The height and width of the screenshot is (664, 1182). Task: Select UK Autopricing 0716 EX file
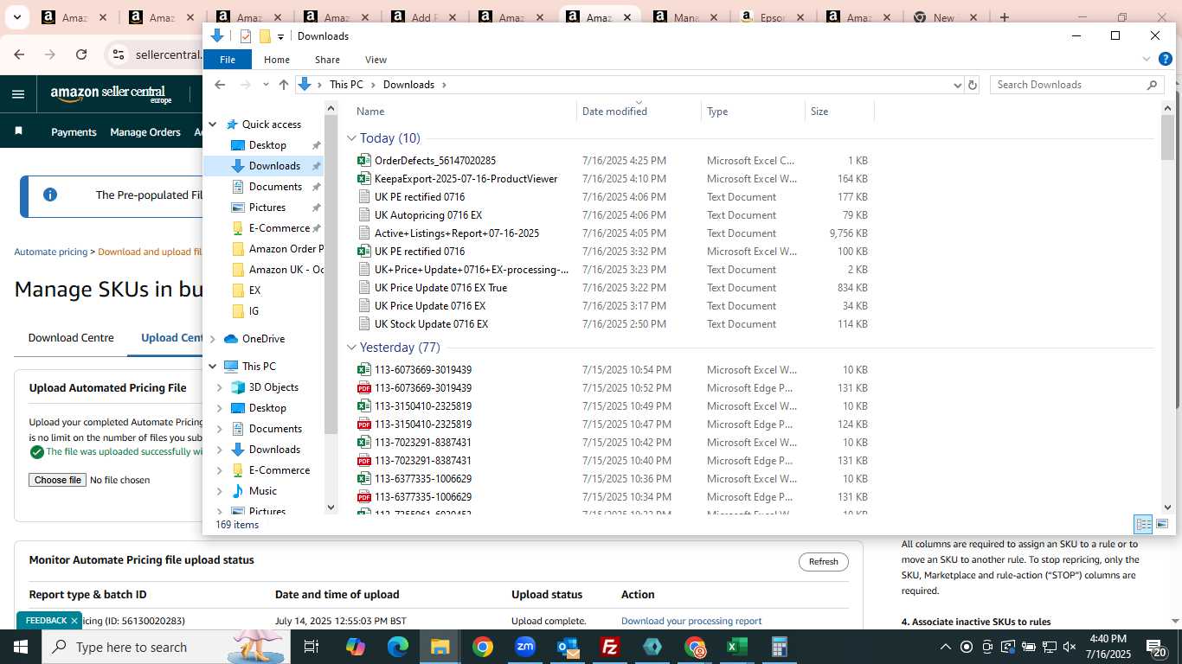click(428, 215)
